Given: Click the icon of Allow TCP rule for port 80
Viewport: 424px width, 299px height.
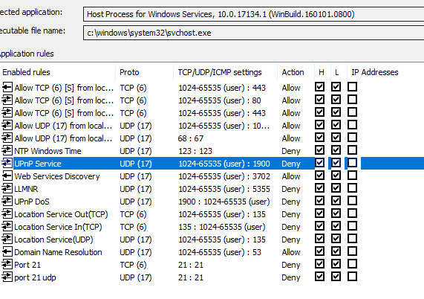Looking at the screenshot, I should pyautogui.click(x=7, y=100).
